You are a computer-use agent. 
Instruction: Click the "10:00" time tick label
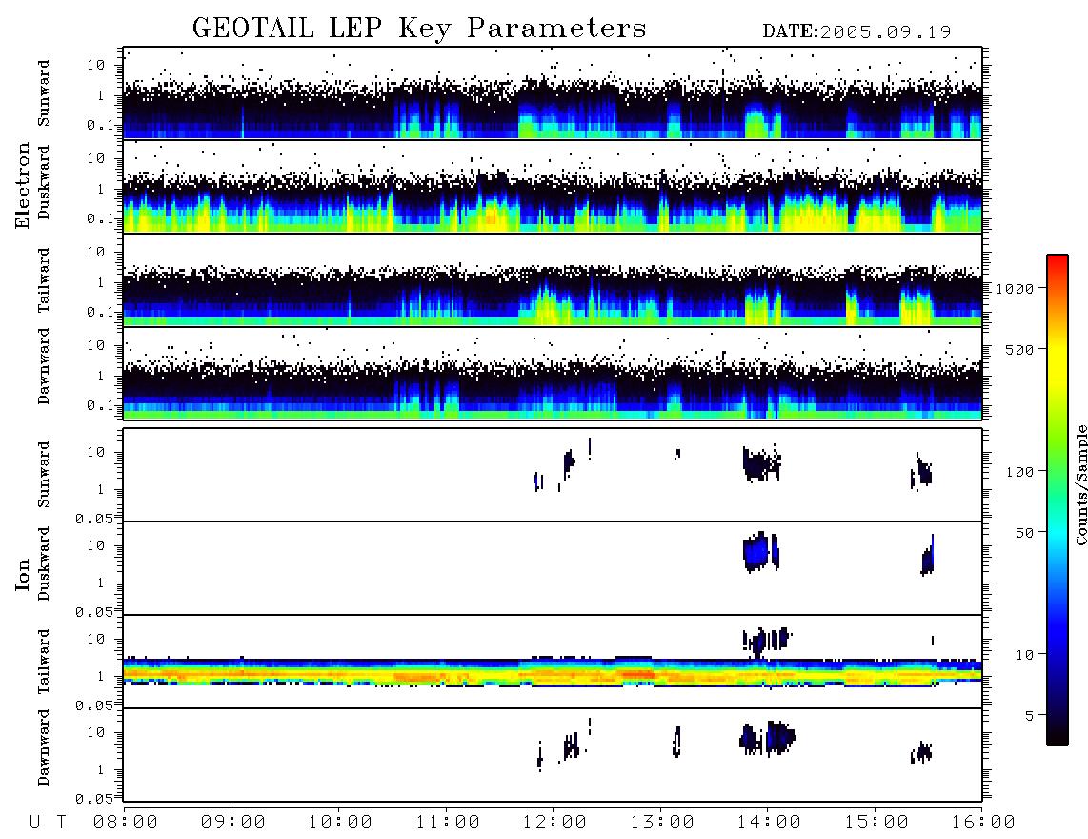point(340,822)
